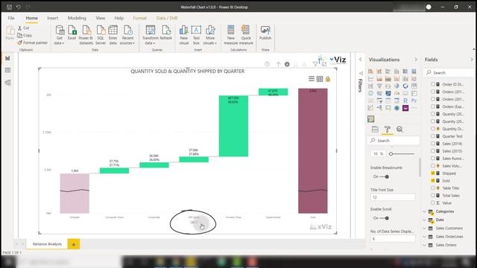Click the Excel data source icon

point(72,33)
